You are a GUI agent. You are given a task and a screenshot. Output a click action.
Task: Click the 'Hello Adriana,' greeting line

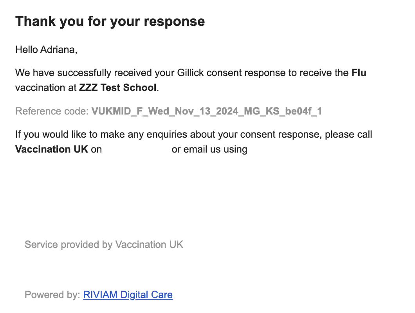(46, 50)
